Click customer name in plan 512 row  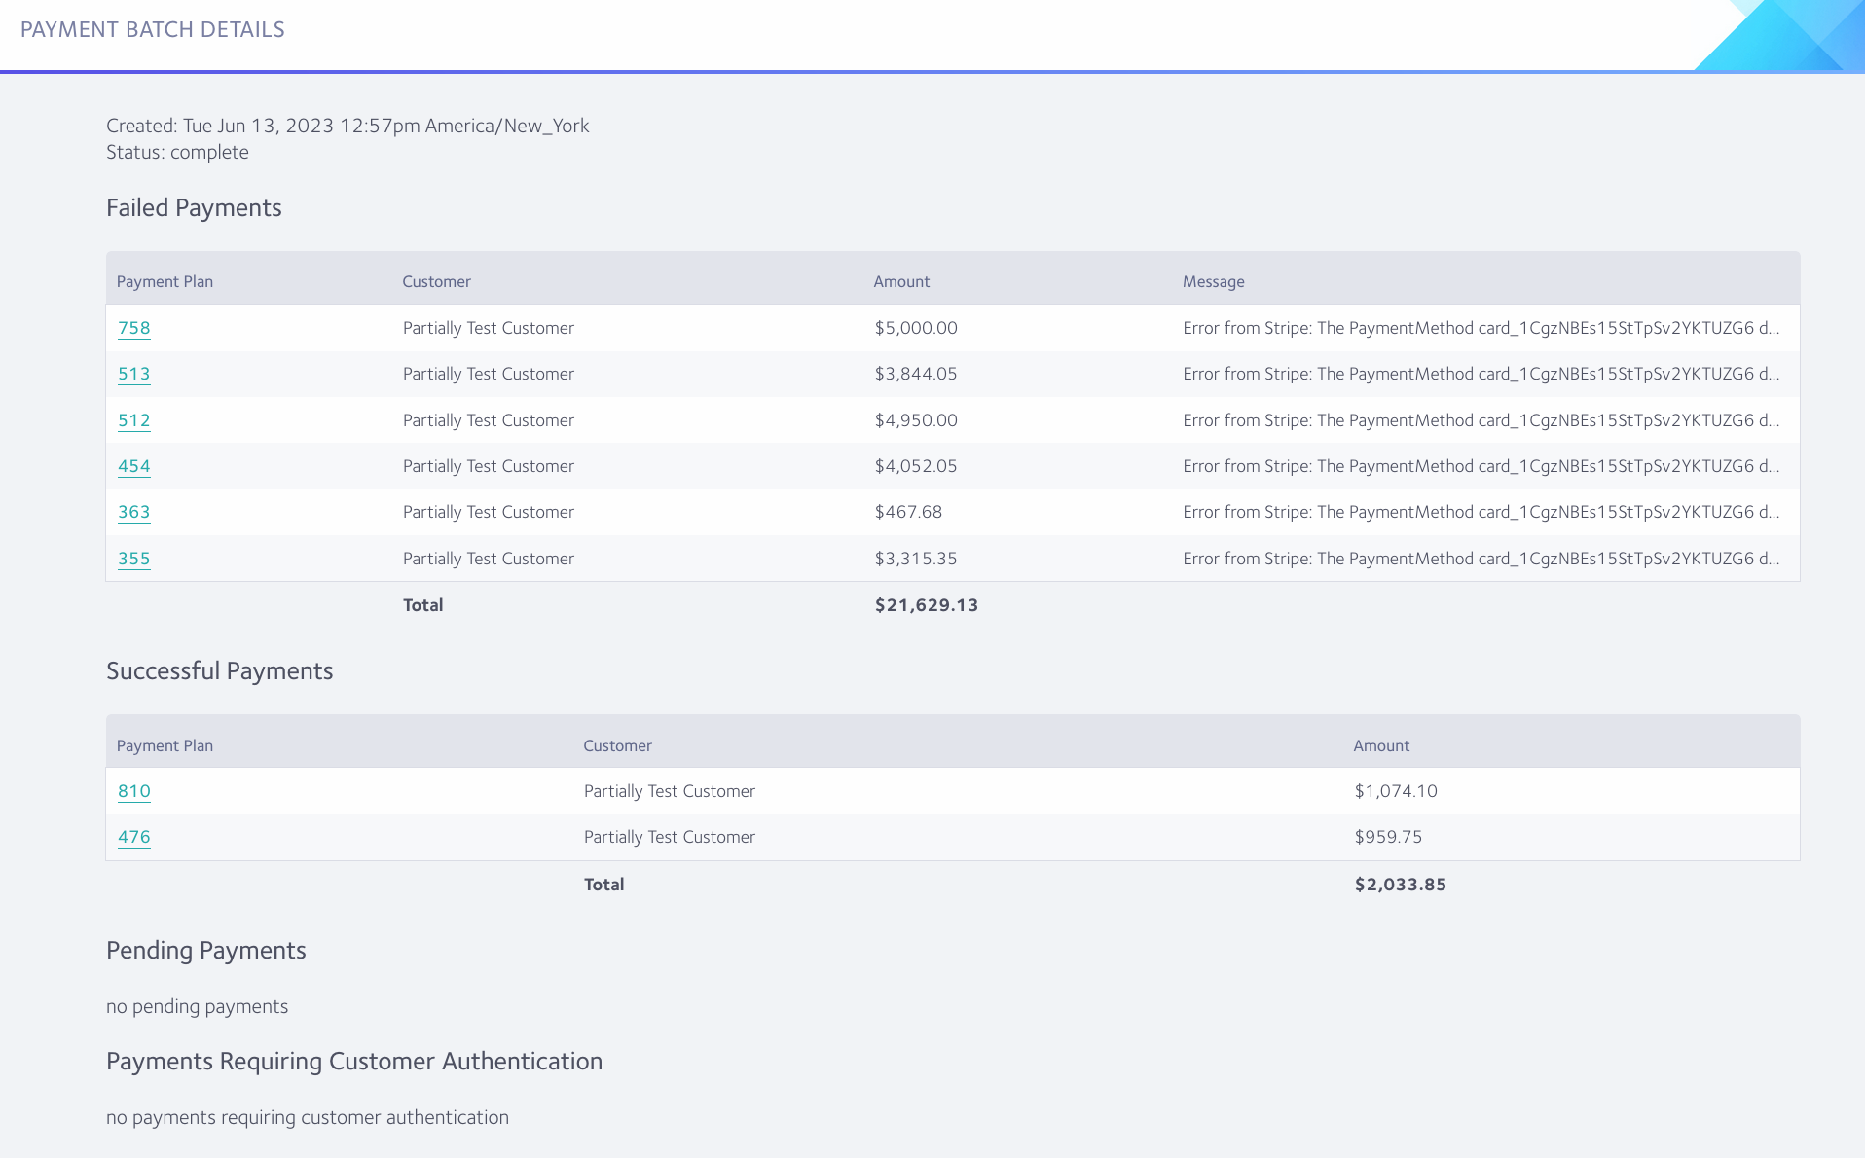[489, 420]
